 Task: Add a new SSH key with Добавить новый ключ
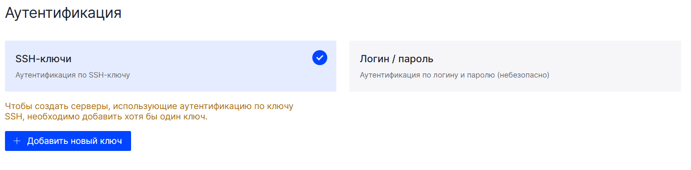pyautogui.click(x=68, y=141)
